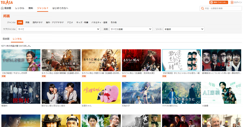This screenshot has width=243, height=127.
Task: Open the レンタル nav item
Action: tap(20, 8)
